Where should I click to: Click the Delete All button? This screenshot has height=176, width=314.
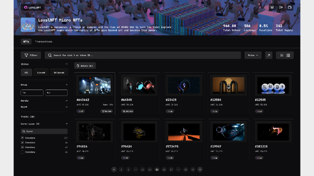tap(85, 66)
